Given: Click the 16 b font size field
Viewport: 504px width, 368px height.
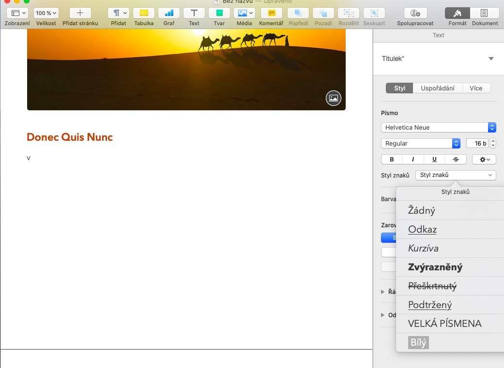Looking at the screenshot, I should [x=477, y=144].
